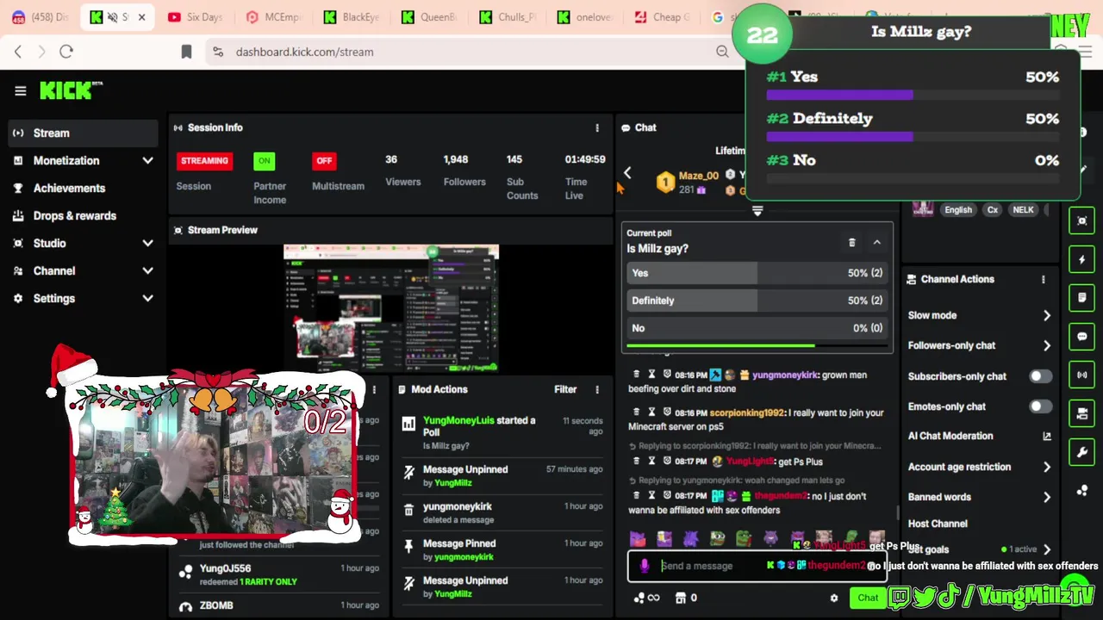Select the Yes poll option
The height and width of the screenshot is (620, 1103).
tap(757, 273)
